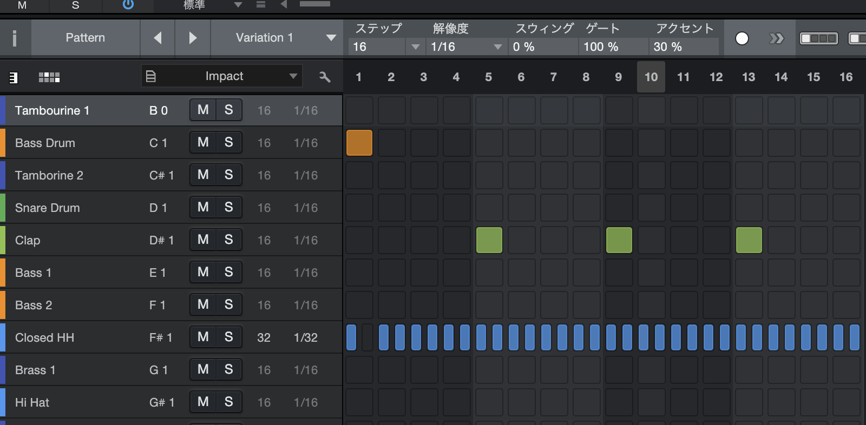Screen dimensions: 866x425
Task: Open the Variation 1 dropdown
Action: 331,38
